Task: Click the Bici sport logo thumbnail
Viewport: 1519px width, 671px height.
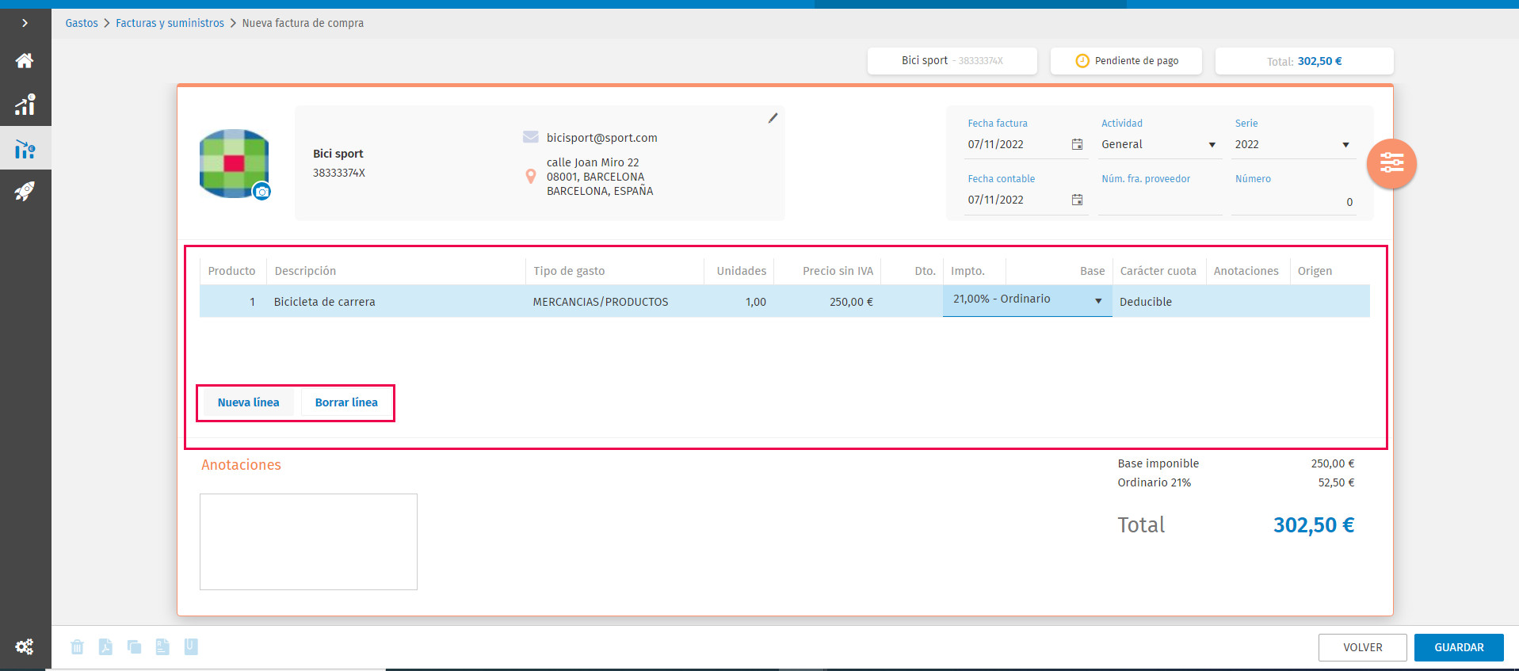Action: pos(234,163)
